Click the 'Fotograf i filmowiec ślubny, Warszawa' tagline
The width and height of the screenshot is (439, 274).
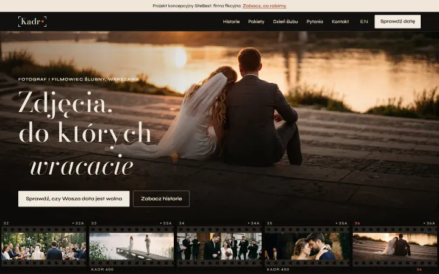[x=79, y=79]
